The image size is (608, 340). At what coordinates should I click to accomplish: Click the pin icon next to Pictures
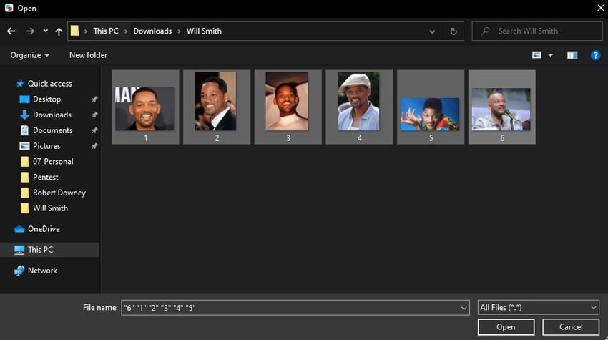tap(94, 146)
